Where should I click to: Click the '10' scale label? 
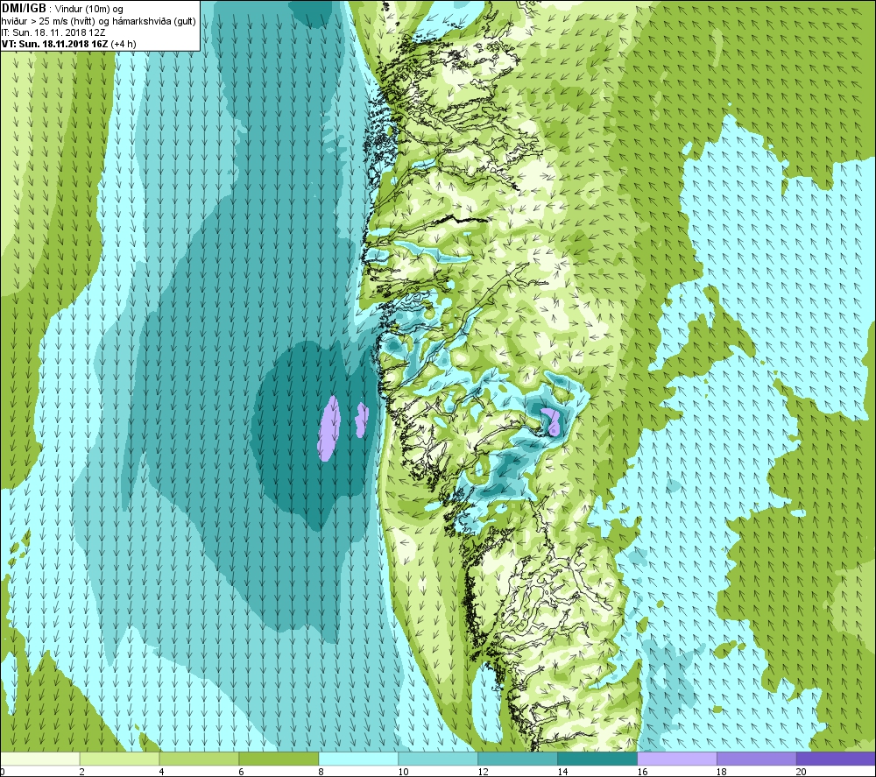coord(403,772)
